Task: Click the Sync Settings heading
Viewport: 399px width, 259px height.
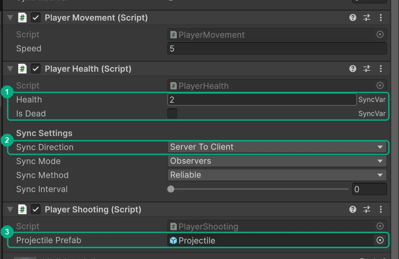Action: point(44,133)
